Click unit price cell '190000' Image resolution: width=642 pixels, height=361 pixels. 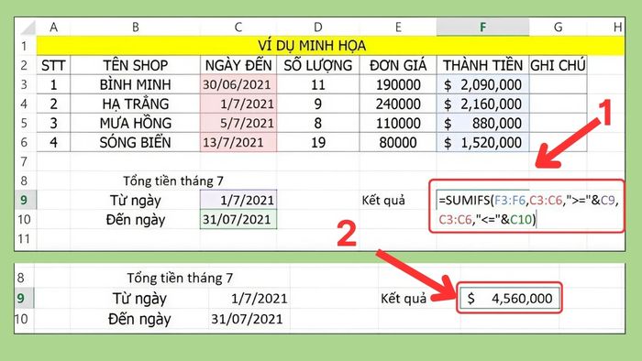pos(398,84)
